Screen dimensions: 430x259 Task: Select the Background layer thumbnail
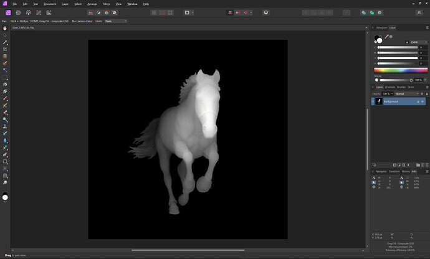[x=379, y=101]
